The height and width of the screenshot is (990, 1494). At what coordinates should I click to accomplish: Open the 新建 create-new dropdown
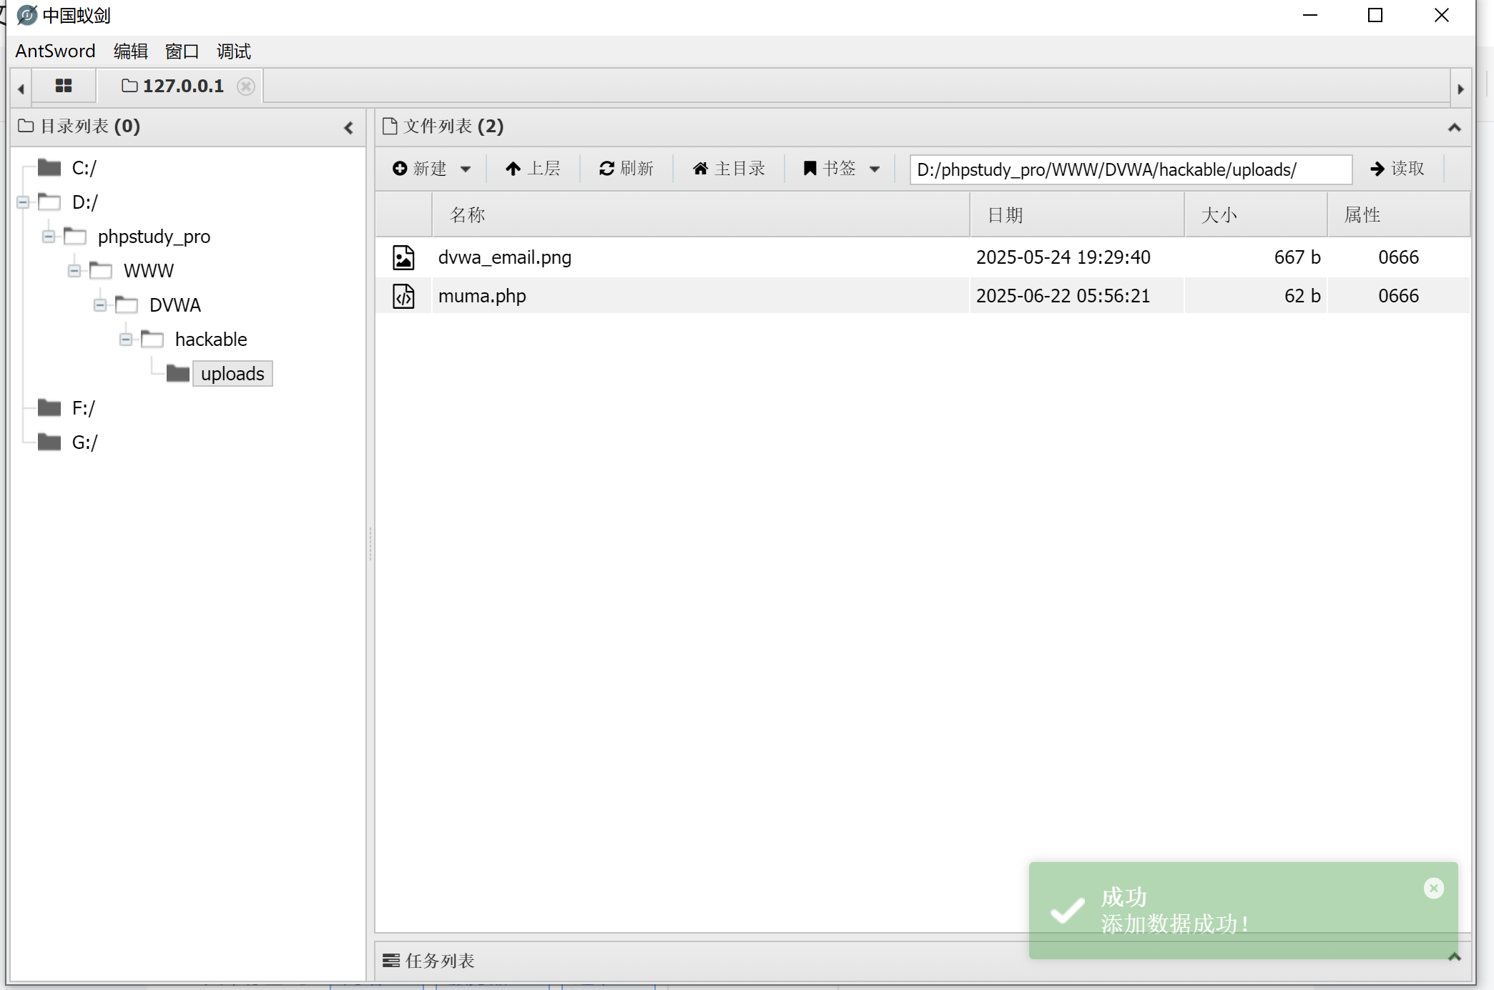(431, 169)
